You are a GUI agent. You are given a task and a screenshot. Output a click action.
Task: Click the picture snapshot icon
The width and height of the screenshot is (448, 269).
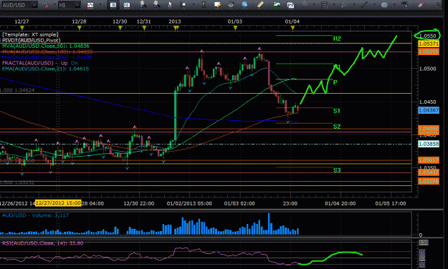[x=277, y=4]
